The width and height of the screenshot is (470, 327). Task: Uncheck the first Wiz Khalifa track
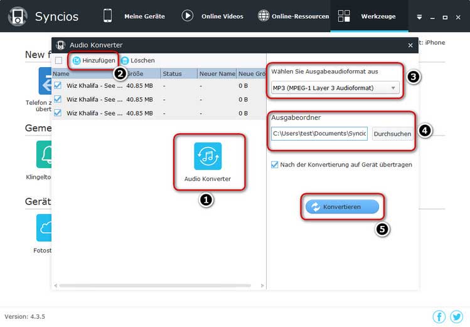[x=58, y=85]
